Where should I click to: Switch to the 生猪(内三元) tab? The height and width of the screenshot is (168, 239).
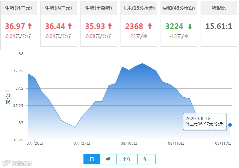tap(58, 24)
